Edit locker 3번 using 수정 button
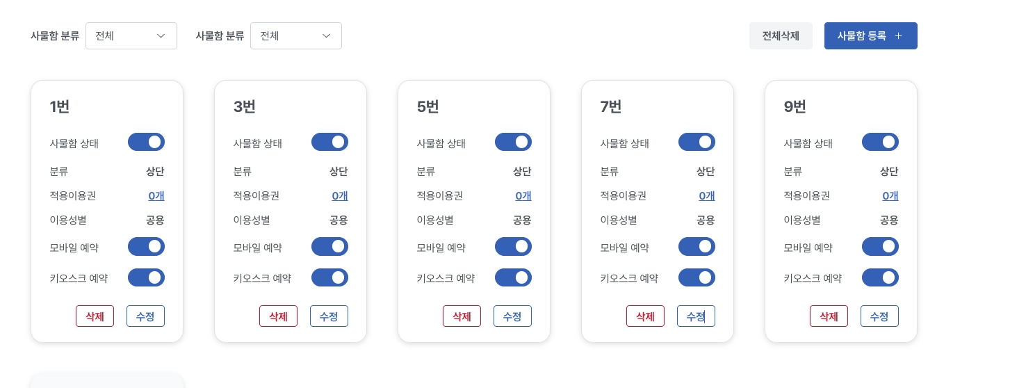This screenshot has width=1026, height=388. pyautogui.click(x=329, y=316)
